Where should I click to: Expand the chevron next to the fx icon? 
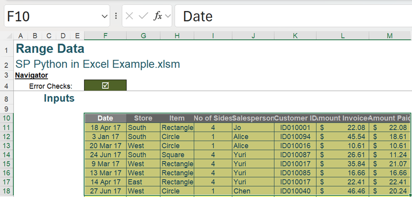click(167, 16)
